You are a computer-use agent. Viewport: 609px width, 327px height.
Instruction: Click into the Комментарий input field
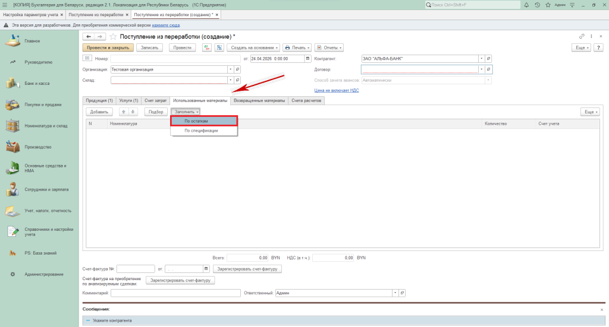pyautogui.click(x=175, y=293)
